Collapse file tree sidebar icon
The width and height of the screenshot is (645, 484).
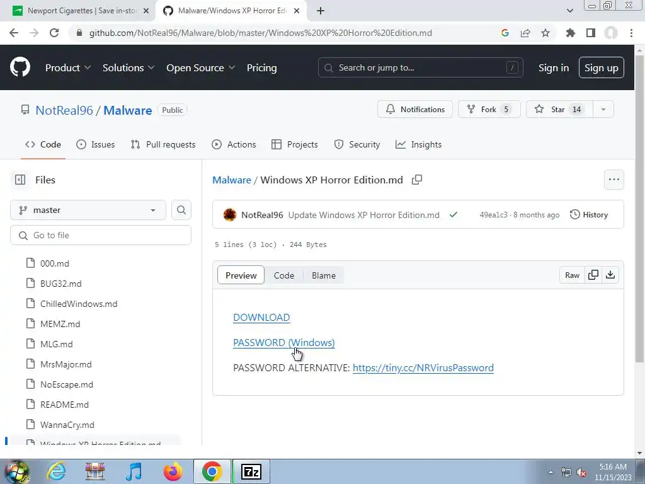[x=20, y=180]
